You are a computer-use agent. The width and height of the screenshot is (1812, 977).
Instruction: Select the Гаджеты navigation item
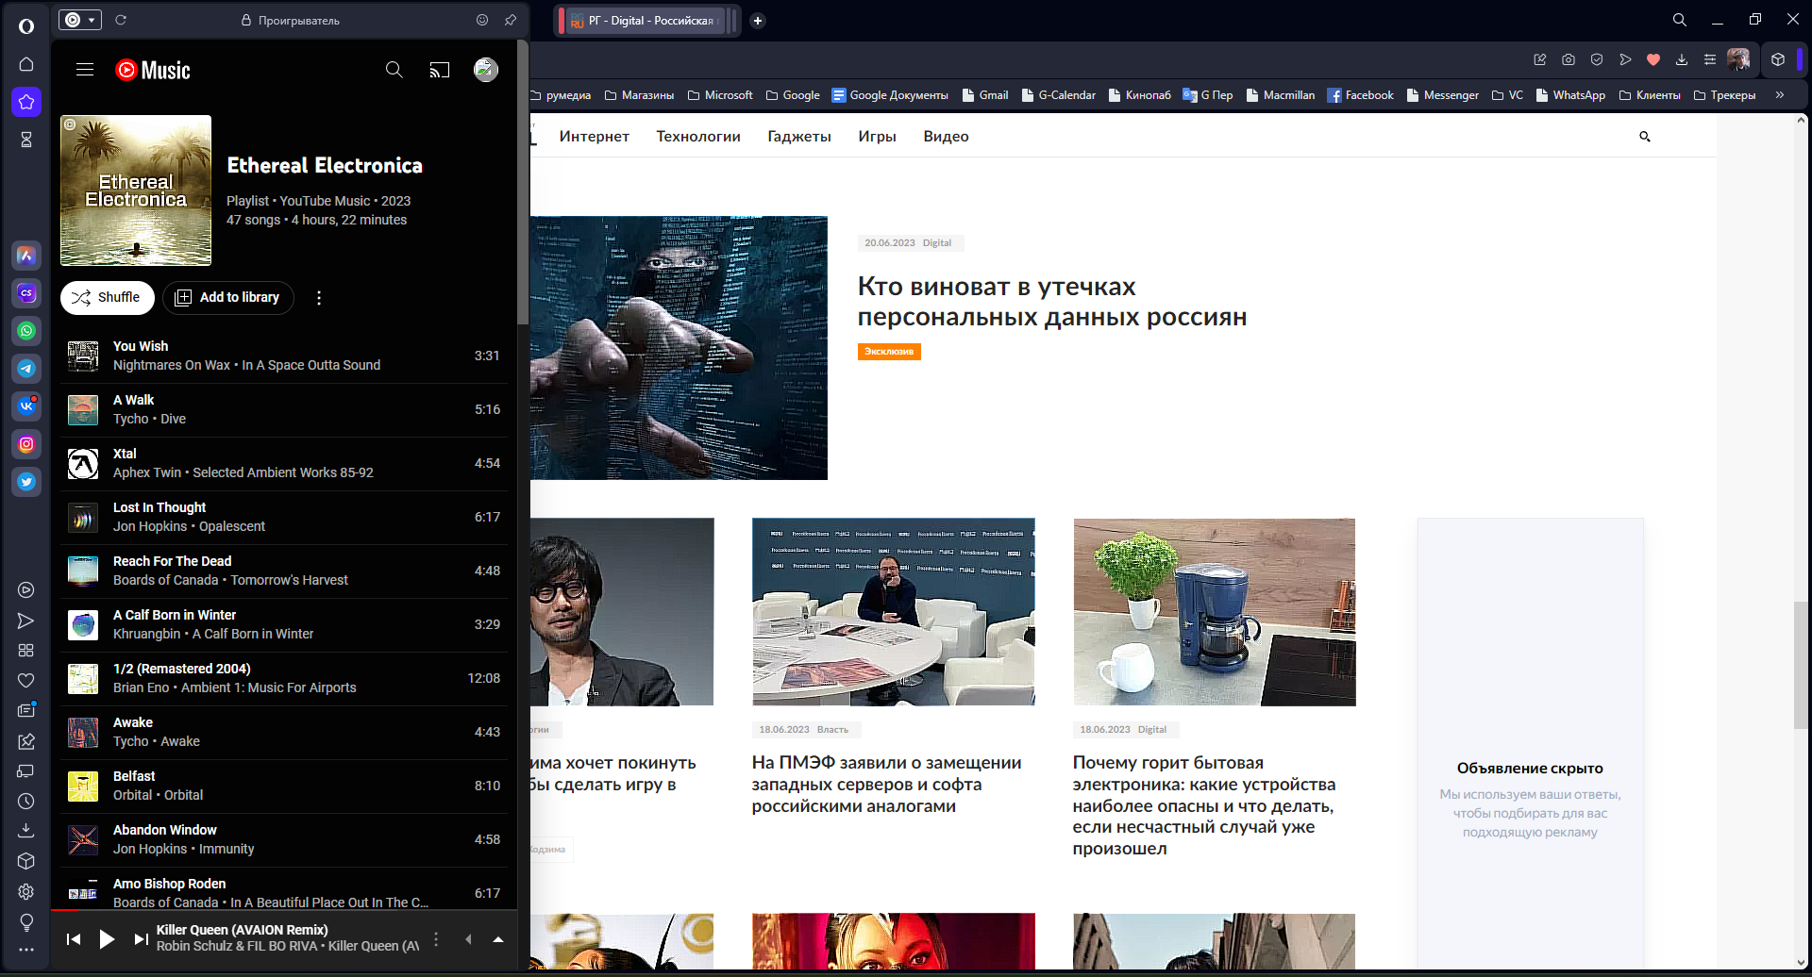[799, 137]
